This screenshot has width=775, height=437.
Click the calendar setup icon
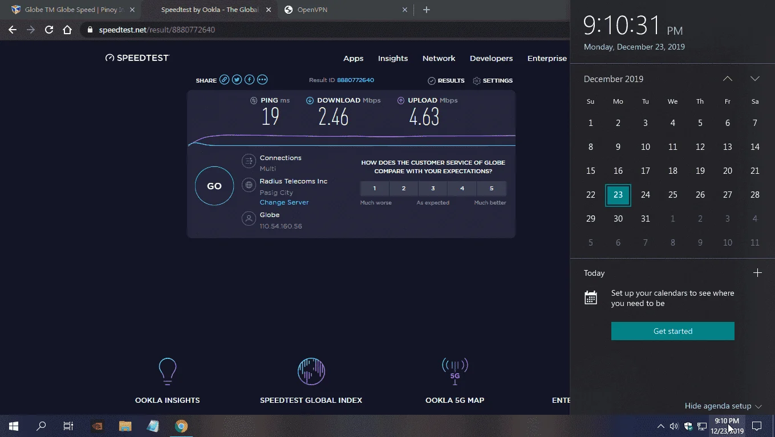[591, 297]
